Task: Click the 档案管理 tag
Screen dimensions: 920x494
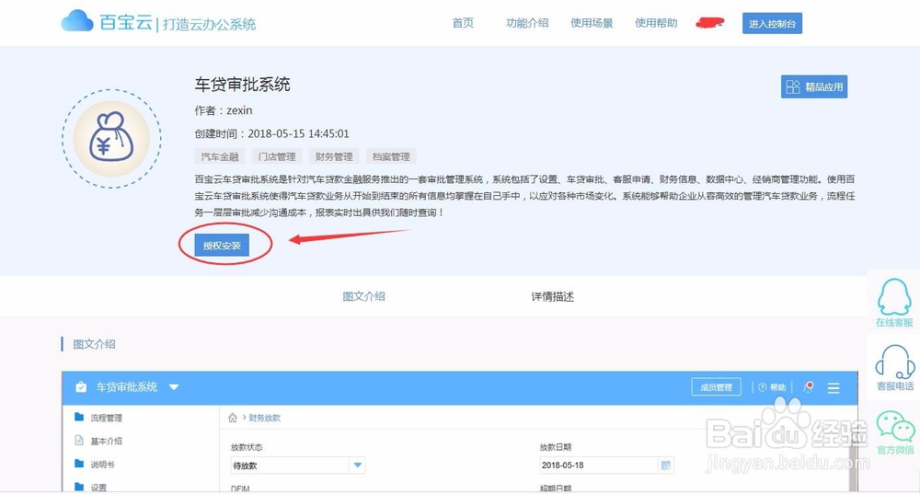Action: (391, 156)
